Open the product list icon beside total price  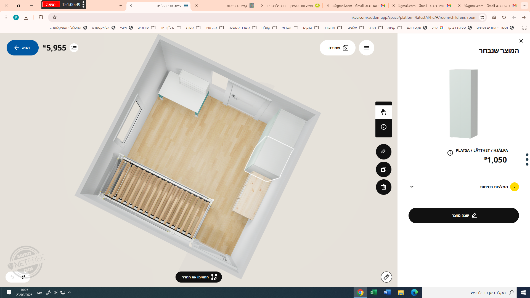pyautogui.click(x=74, y=48)
